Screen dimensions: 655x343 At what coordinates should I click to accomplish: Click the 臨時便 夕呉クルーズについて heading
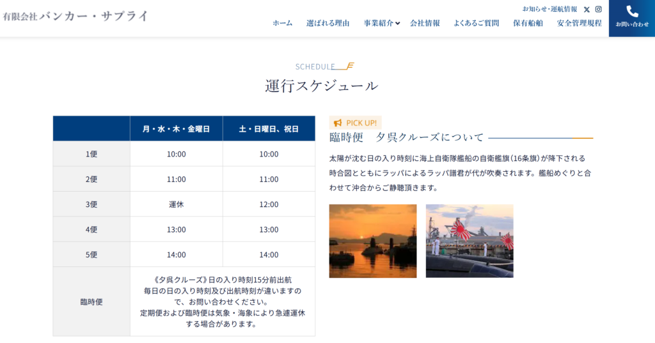[406, 137]
